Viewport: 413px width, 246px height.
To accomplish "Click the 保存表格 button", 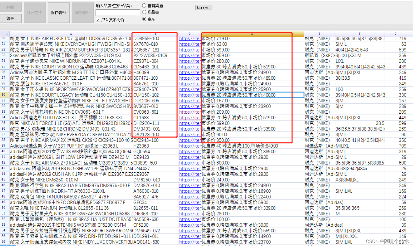I will point(58,13).
